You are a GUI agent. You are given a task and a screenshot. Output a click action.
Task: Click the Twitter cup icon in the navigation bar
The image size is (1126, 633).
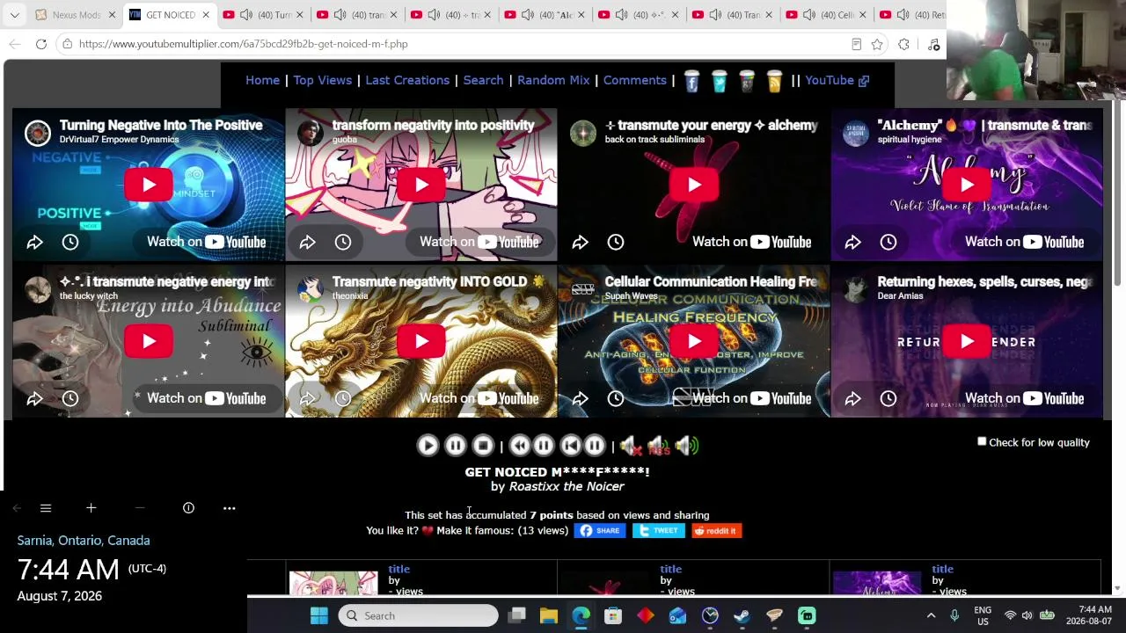(719, 81)
